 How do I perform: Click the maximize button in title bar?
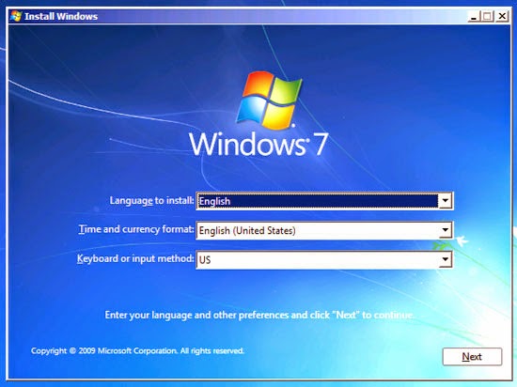tap(487, 16)
